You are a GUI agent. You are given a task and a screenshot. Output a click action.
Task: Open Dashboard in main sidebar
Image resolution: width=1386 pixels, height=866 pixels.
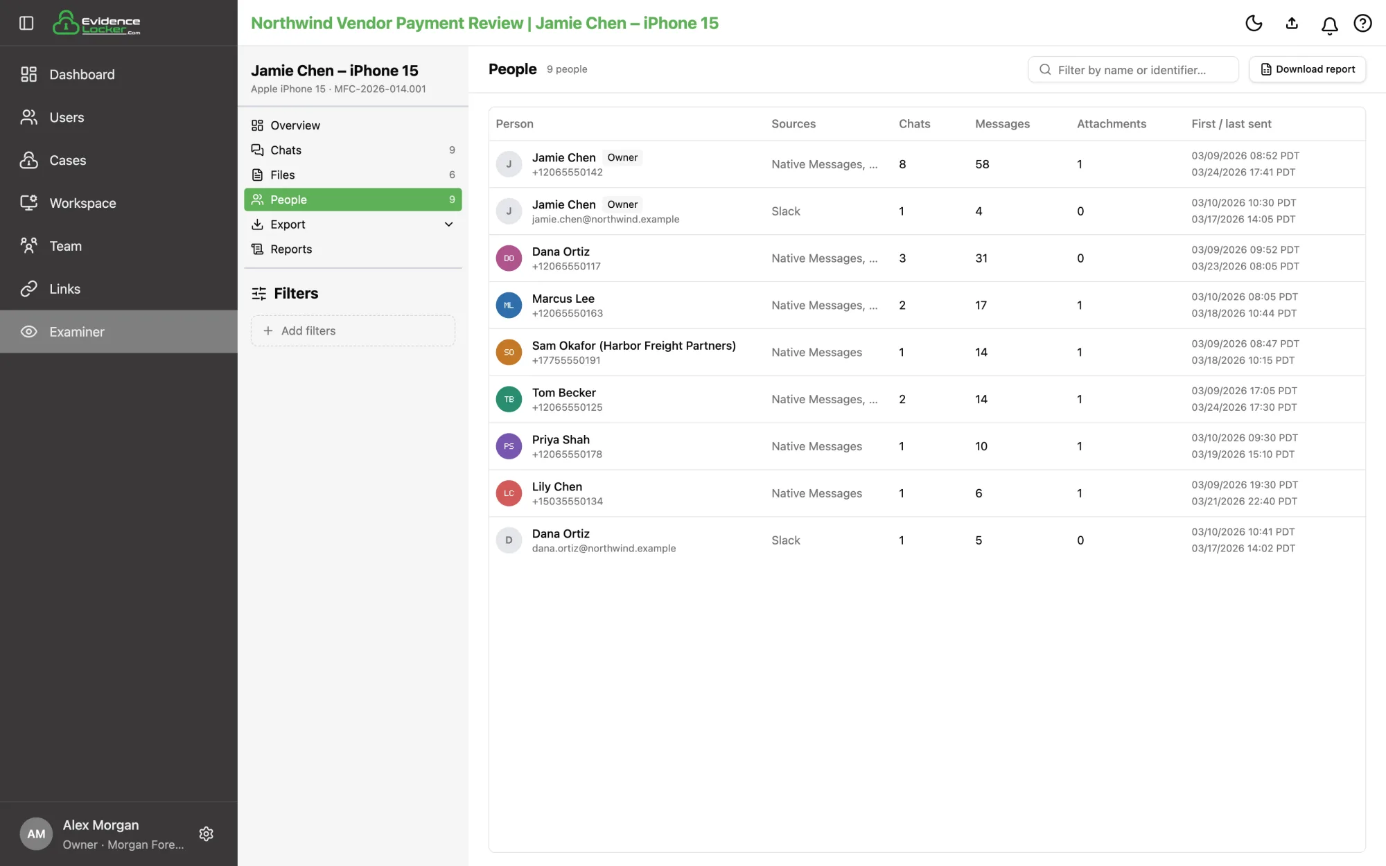click(x=119, y=74)
